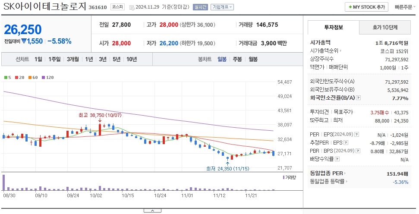Click the stock code 361610
419x214 pixels.
pyautogui.click(x=98, y=7)
